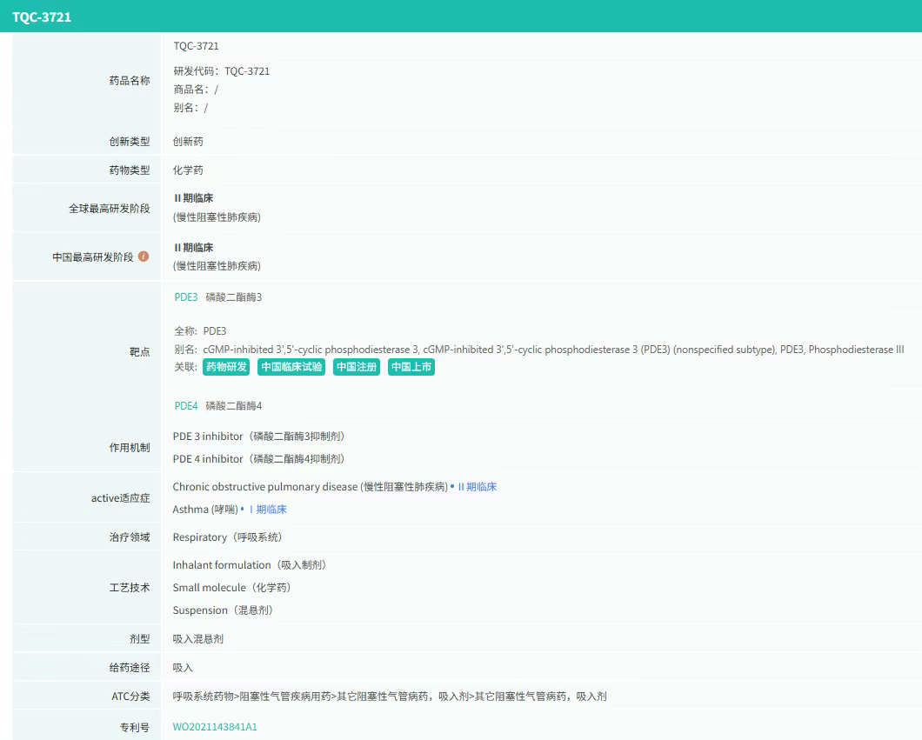Click info icon beside 中国最高研发阶段
The height and width of the screenshot is (740, 922).
click(x=144, y=257)
